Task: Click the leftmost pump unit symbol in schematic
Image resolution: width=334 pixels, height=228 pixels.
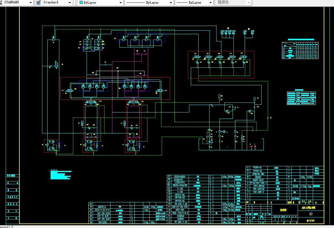Action: tap(51, 146)
